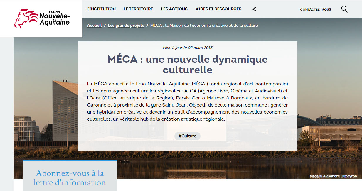Open the L'INSTITUTION menu

[x=101, y=9]
